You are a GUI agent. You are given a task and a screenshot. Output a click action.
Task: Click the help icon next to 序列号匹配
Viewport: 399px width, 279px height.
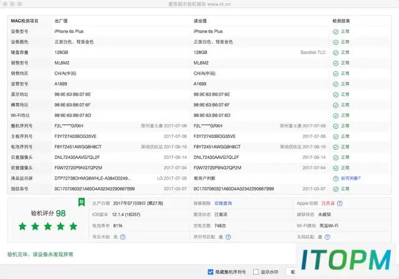pyautogui.click(x=228, y=237)
